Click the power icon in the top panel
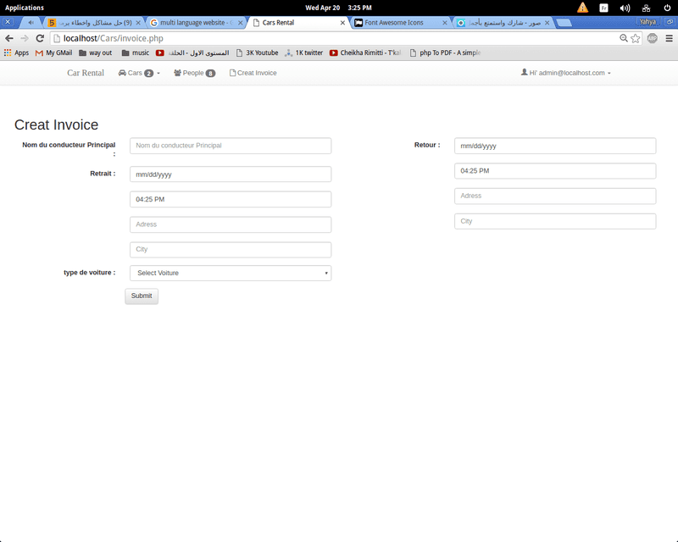This screenshot has width=678, height=542. pyautogui.click(x=667, y=8)
